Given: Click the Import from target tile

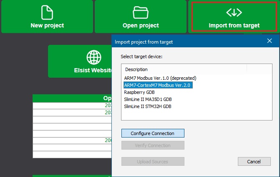Looking at the screenshot, I should tap(234, 16).
